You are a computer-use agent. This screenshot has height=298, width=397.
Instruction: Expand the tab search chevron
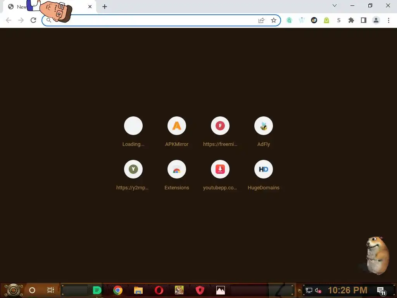(x=335, y=5)
